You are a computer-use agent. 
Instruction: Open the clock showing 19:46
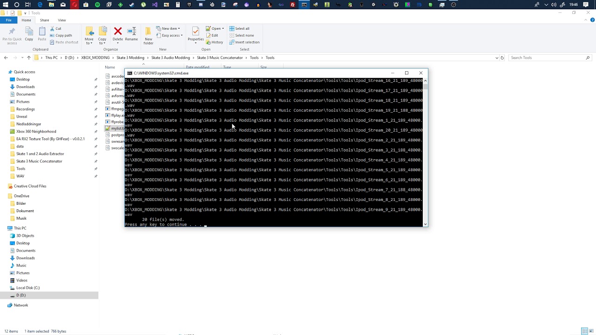tap(574, 5)
